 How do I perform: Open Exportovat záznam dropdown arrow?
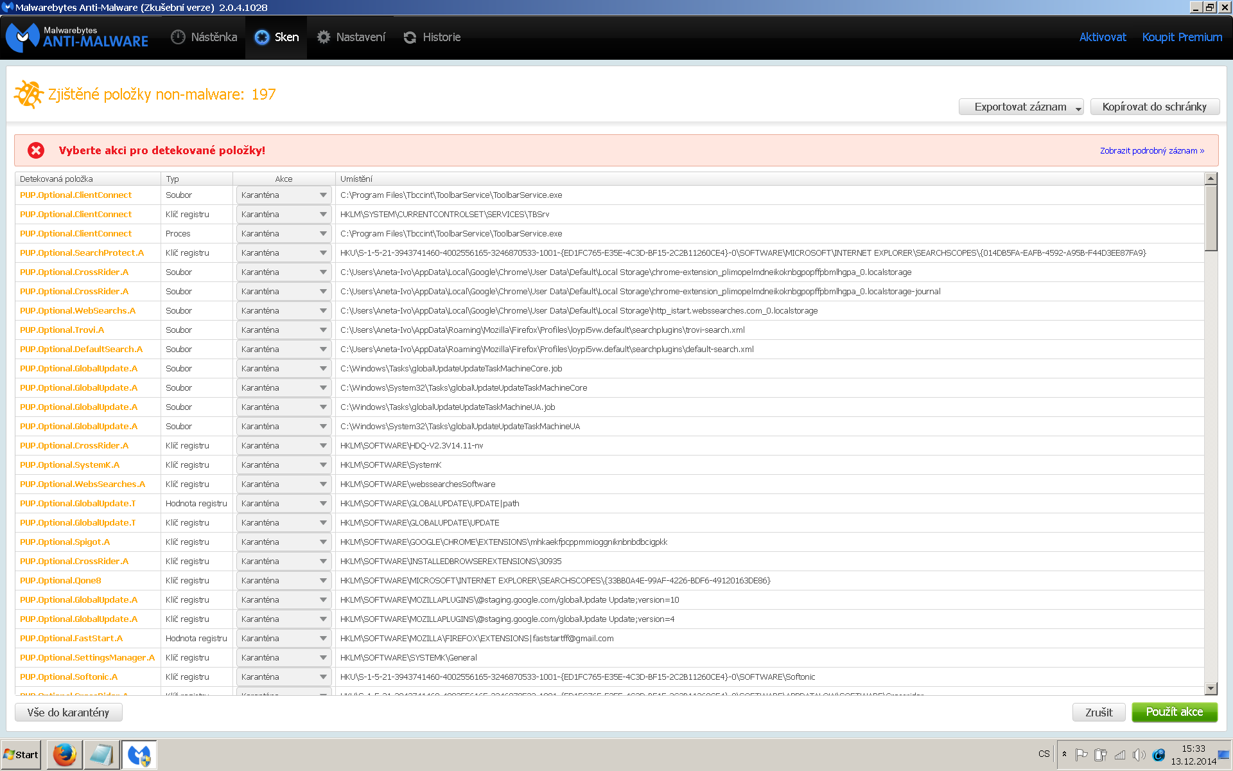point(1078,108)
